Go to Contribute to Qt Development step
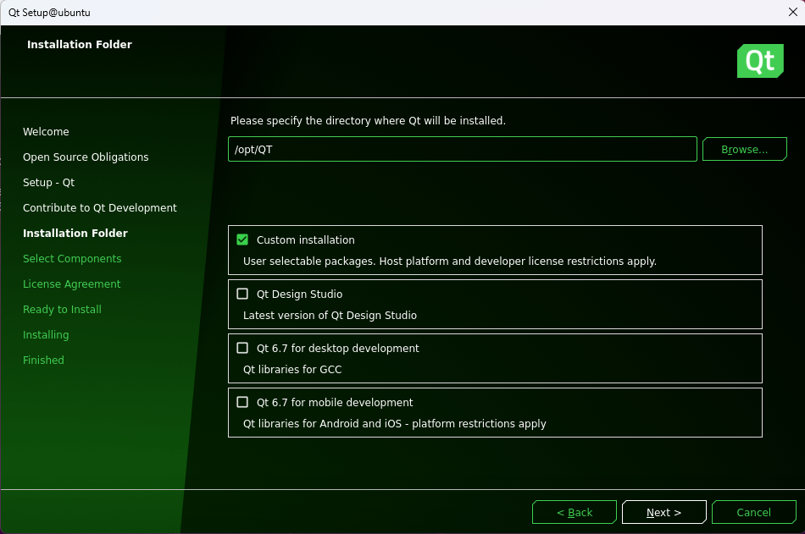 (x=100, y=208)
